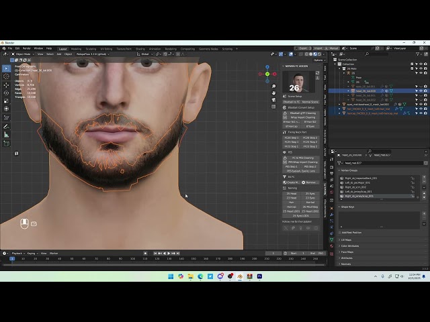This screenshot has height=322, width=430.
Task: Click the Haircap naming button
Action: tap(292, 207)
